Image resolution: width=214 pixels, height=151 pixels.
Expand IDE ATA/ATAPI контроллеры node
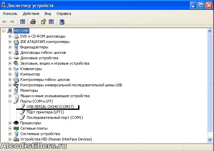pos(10,42)
